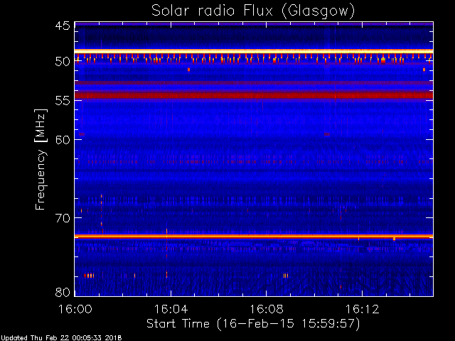Click the bright white band near 49 MHz
This screenshot has width=455, height=341.
(x=254, y=51)
